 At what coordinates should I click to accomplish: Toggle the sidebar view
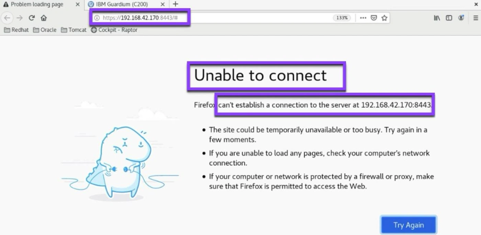point(449,18)
